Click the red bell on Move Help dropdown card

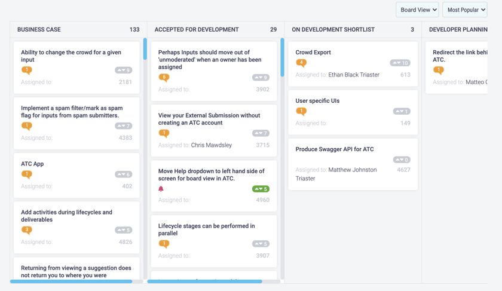tap(161, 189)
